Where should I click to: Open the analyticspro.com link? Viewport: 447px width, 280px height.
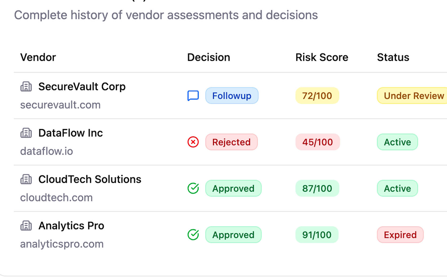[62, 244]
